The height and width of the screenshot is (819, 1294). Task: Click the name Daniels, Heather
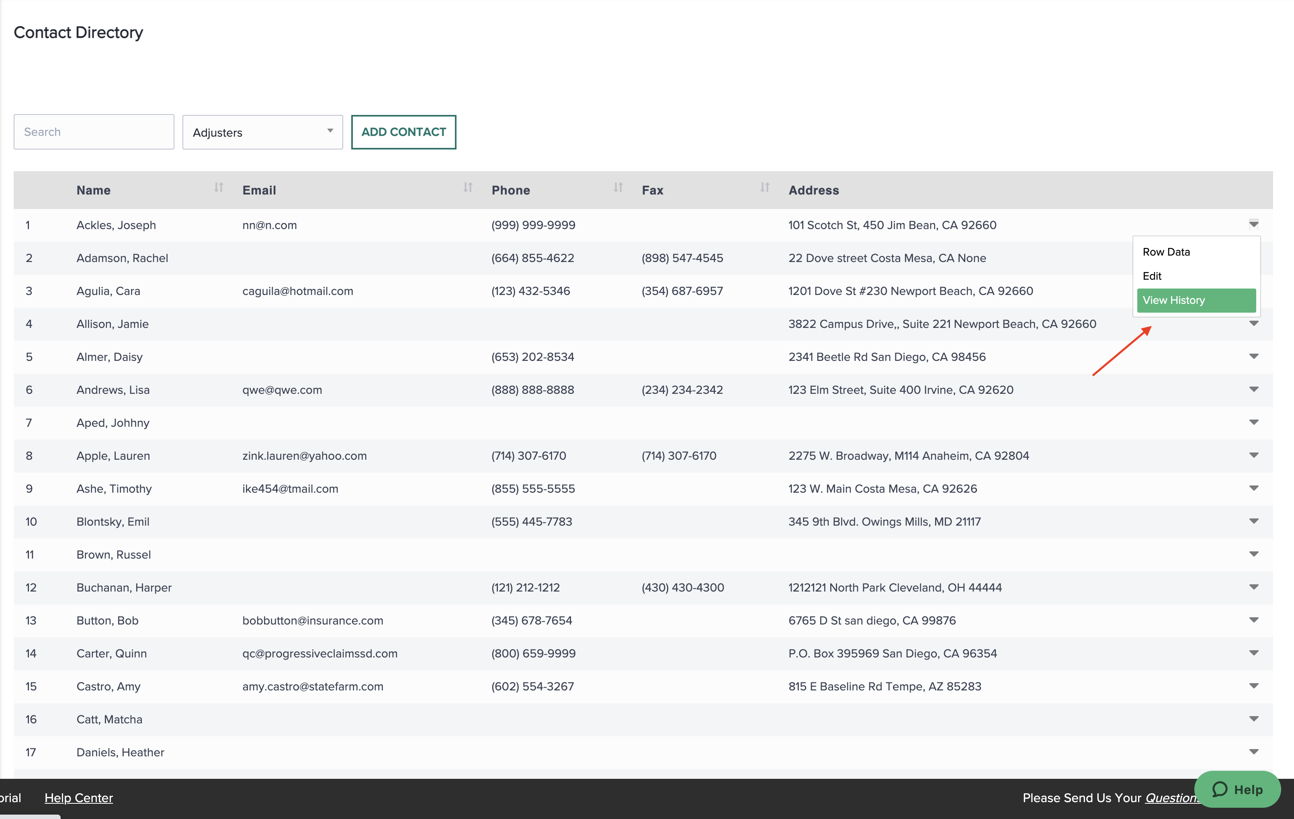[x=121, y=752]
